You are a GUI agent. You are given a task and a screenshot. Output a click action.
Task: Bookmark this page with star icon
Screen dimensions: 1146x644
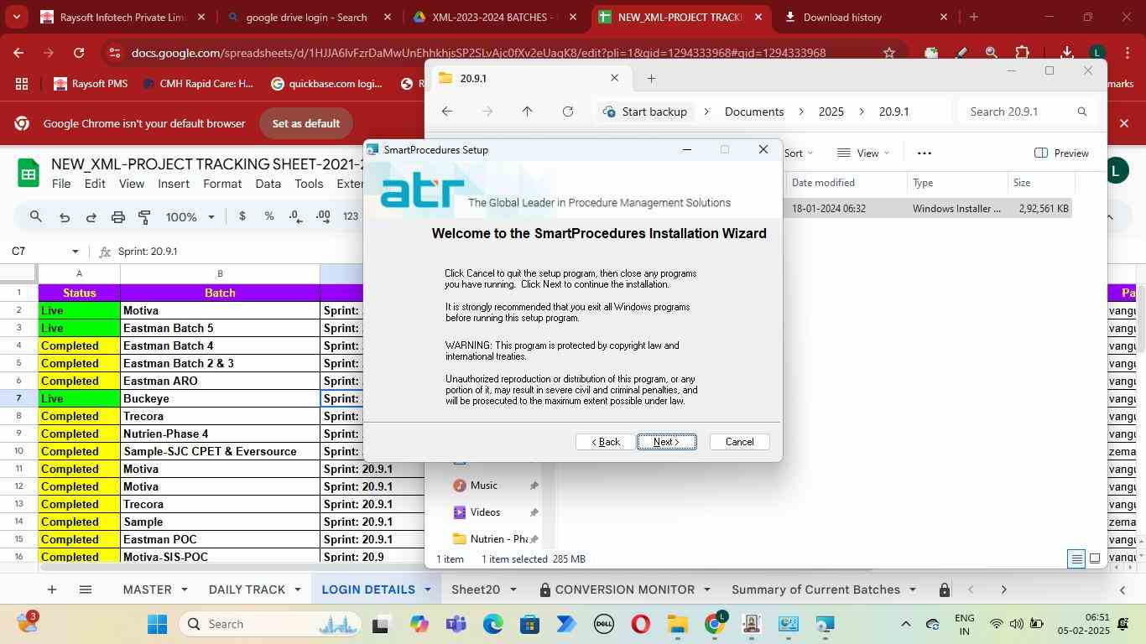tap(889, 53)
